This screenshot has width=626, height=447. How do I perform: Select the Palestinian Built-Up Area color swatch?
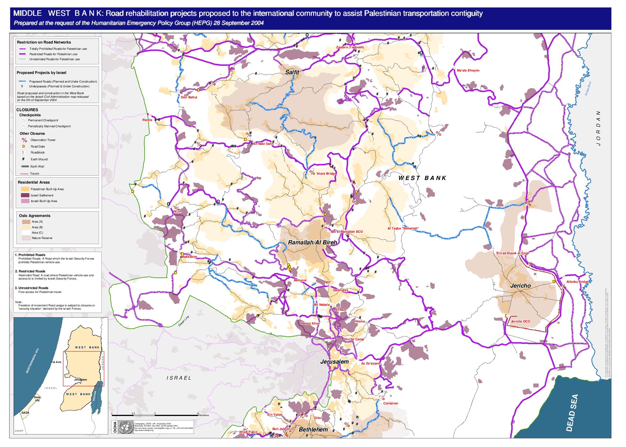(25, 189)
